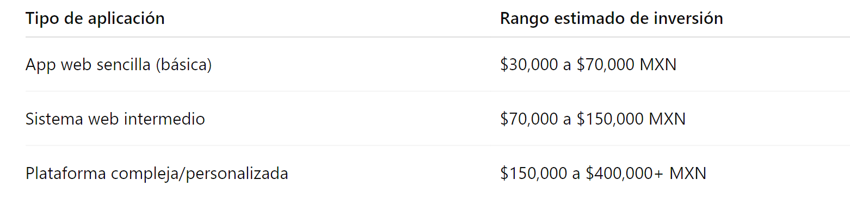
Task: Click the 'Rango estimado de inversión' column header
Action: coord(612,18)
